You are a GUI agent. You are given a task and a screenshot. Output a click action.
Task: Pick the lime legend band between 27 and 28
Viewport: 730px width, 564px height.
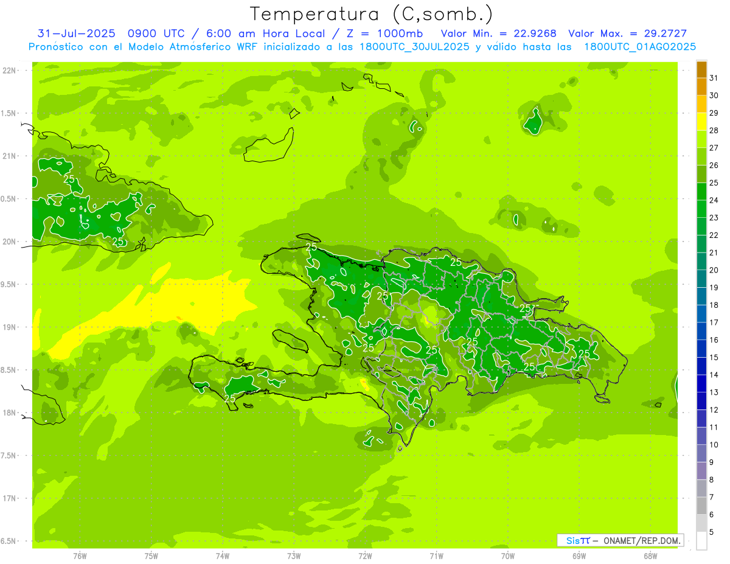point(701,139)
